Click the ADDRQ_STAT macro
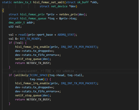The width and height of the screenshot is (139, 110). (66, 35)
